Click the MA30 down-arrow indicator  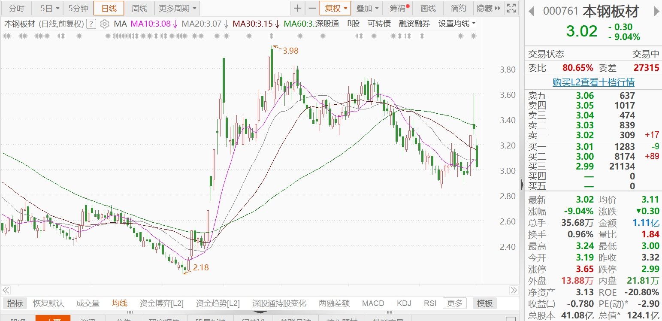point(277,24)
